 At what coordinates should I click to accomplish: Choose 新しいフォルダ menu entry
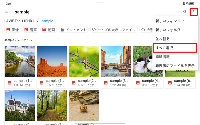tap(175, 30)
